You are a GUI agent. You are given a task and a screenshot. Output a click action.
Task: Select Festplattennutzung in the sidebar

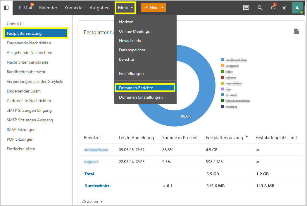click(36, 33)
